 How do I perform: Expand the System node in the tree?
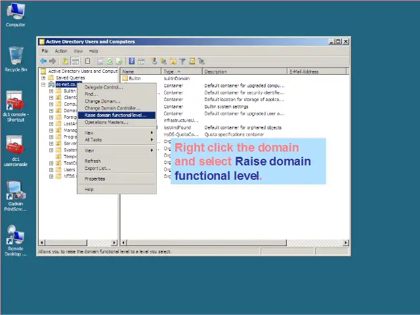(x=51, y=150)
